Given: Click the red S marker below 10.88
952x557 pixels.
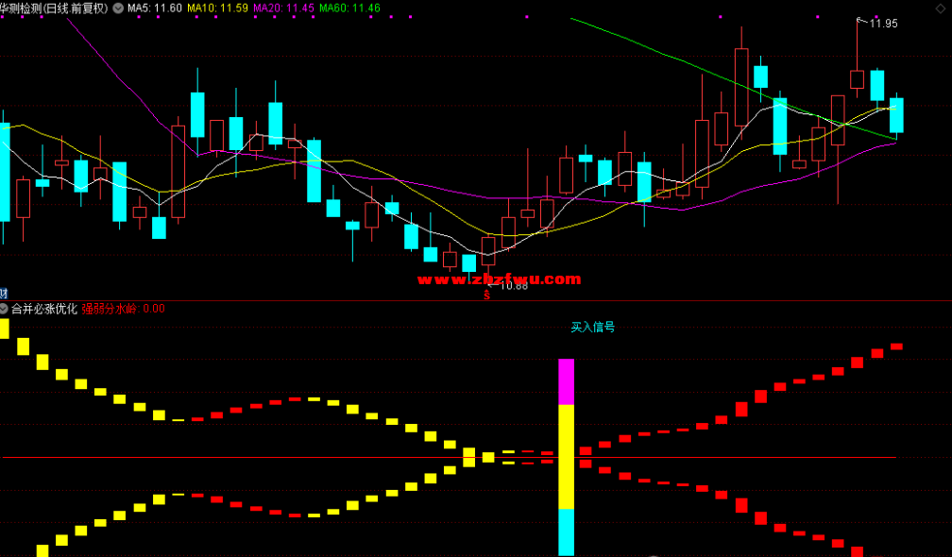Looking at the screenshot, I should pos(487,296).
